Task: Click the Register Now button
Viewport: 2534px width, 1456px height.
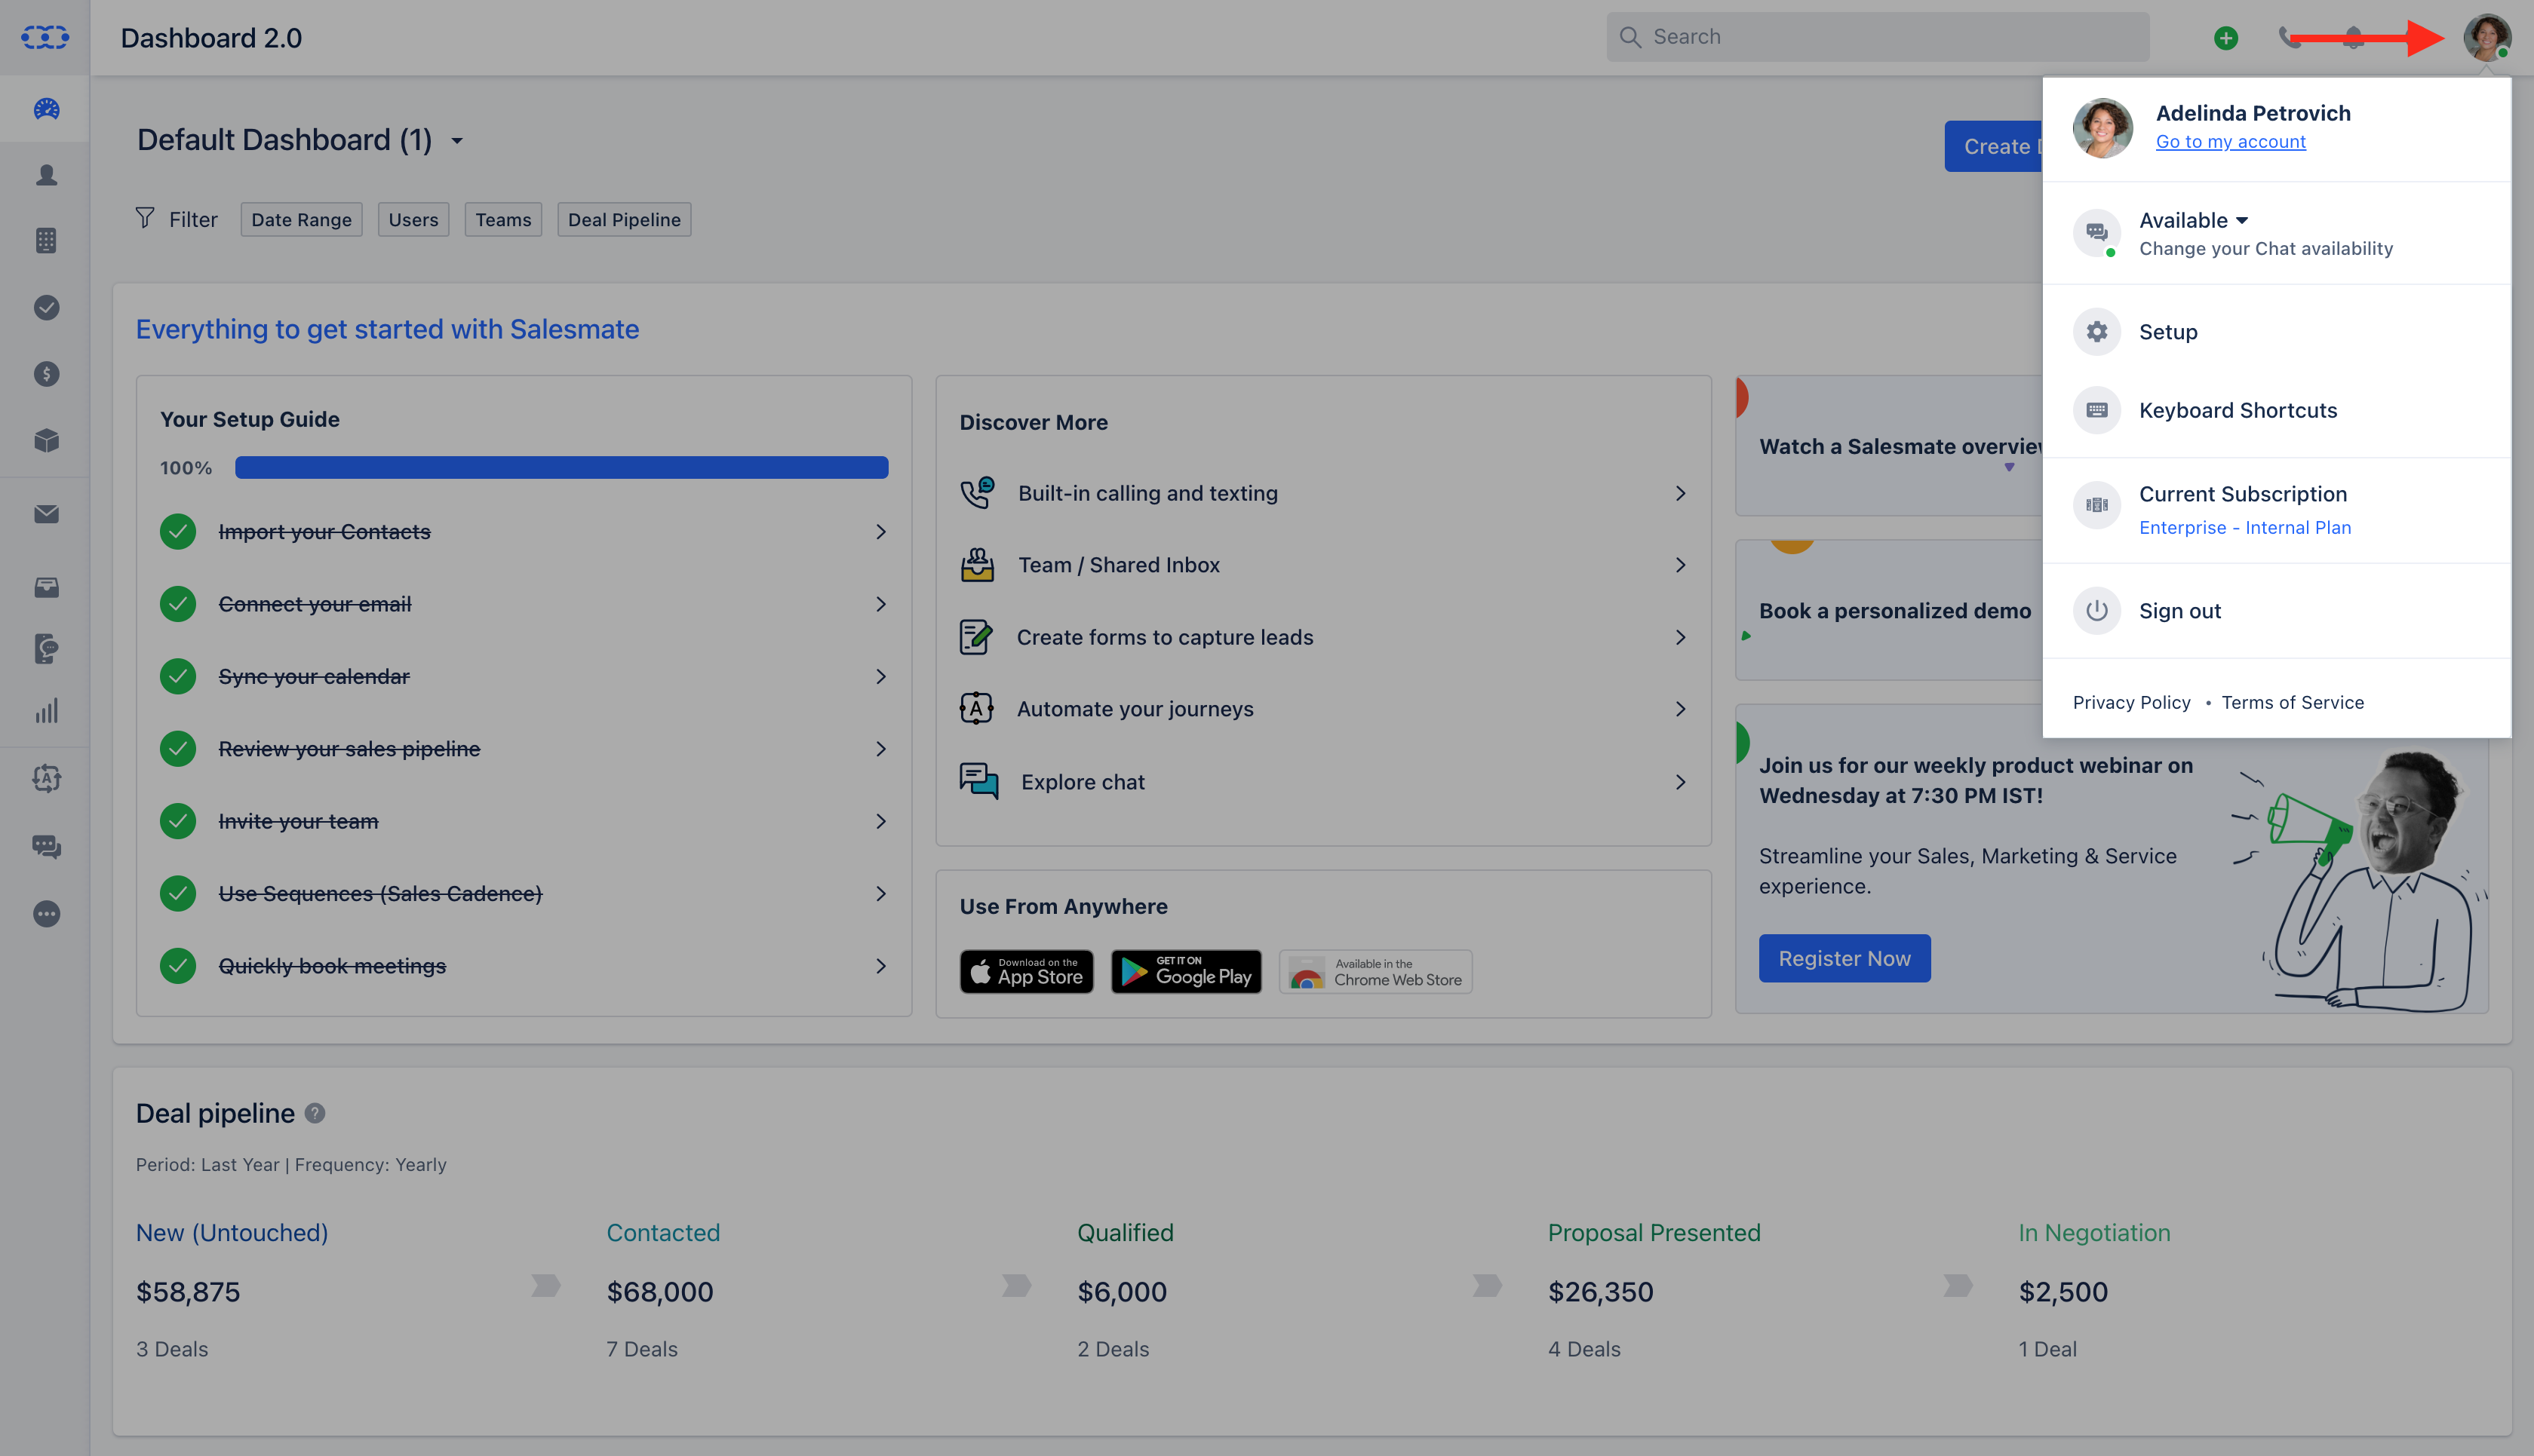Action: point(1844,959)
